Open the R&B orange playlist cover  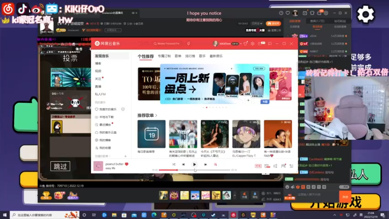pyautogui.click(x=278, y=134)
